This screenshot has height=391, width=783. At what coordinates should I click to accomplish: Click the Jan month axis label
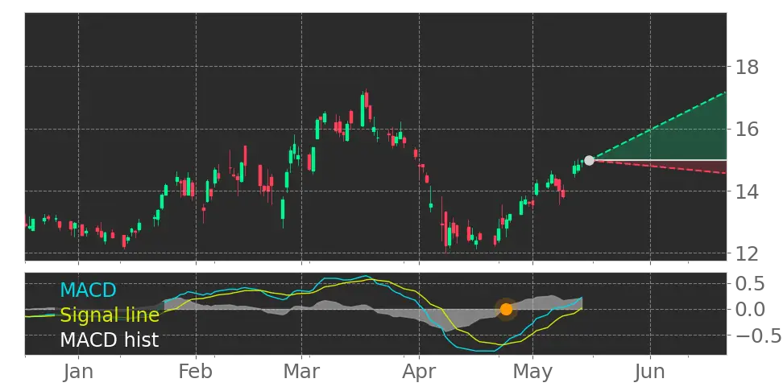coord(78,372)
